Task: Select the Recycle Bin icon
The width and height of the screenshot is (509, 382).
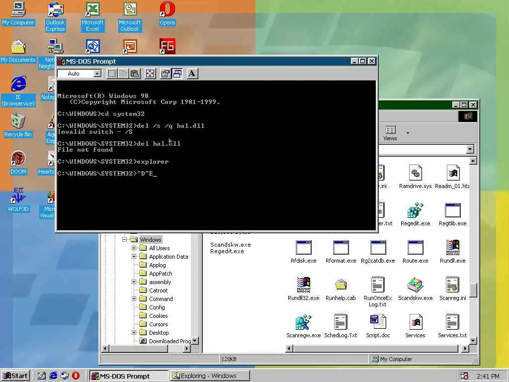Action: tap(18, 126)
